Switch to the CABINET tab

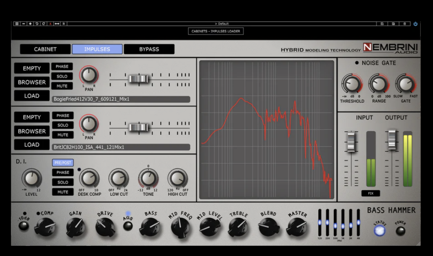pos(45,49)
